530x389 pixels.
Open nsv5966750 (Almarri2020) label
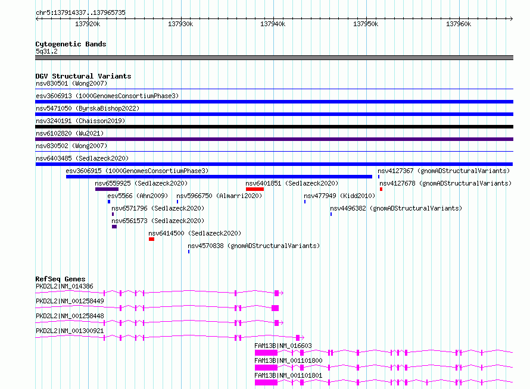[219, 196]
